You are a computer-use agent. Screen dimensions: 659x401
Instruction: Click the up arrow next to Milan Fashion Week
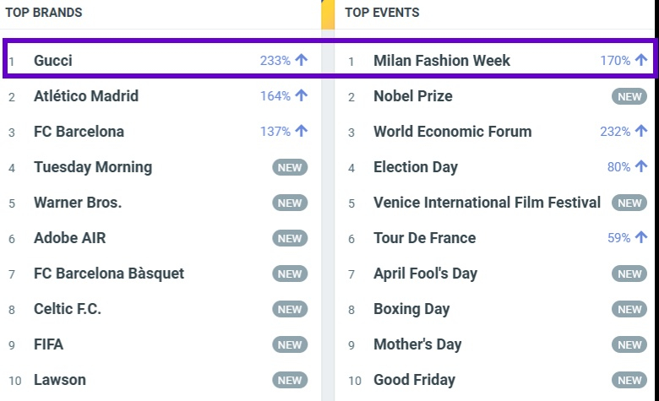(641, 61)
